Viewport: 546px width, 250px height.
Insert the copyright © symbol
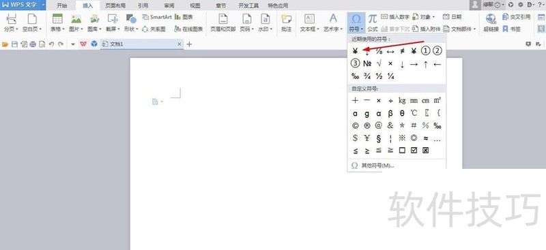point(355,125)
